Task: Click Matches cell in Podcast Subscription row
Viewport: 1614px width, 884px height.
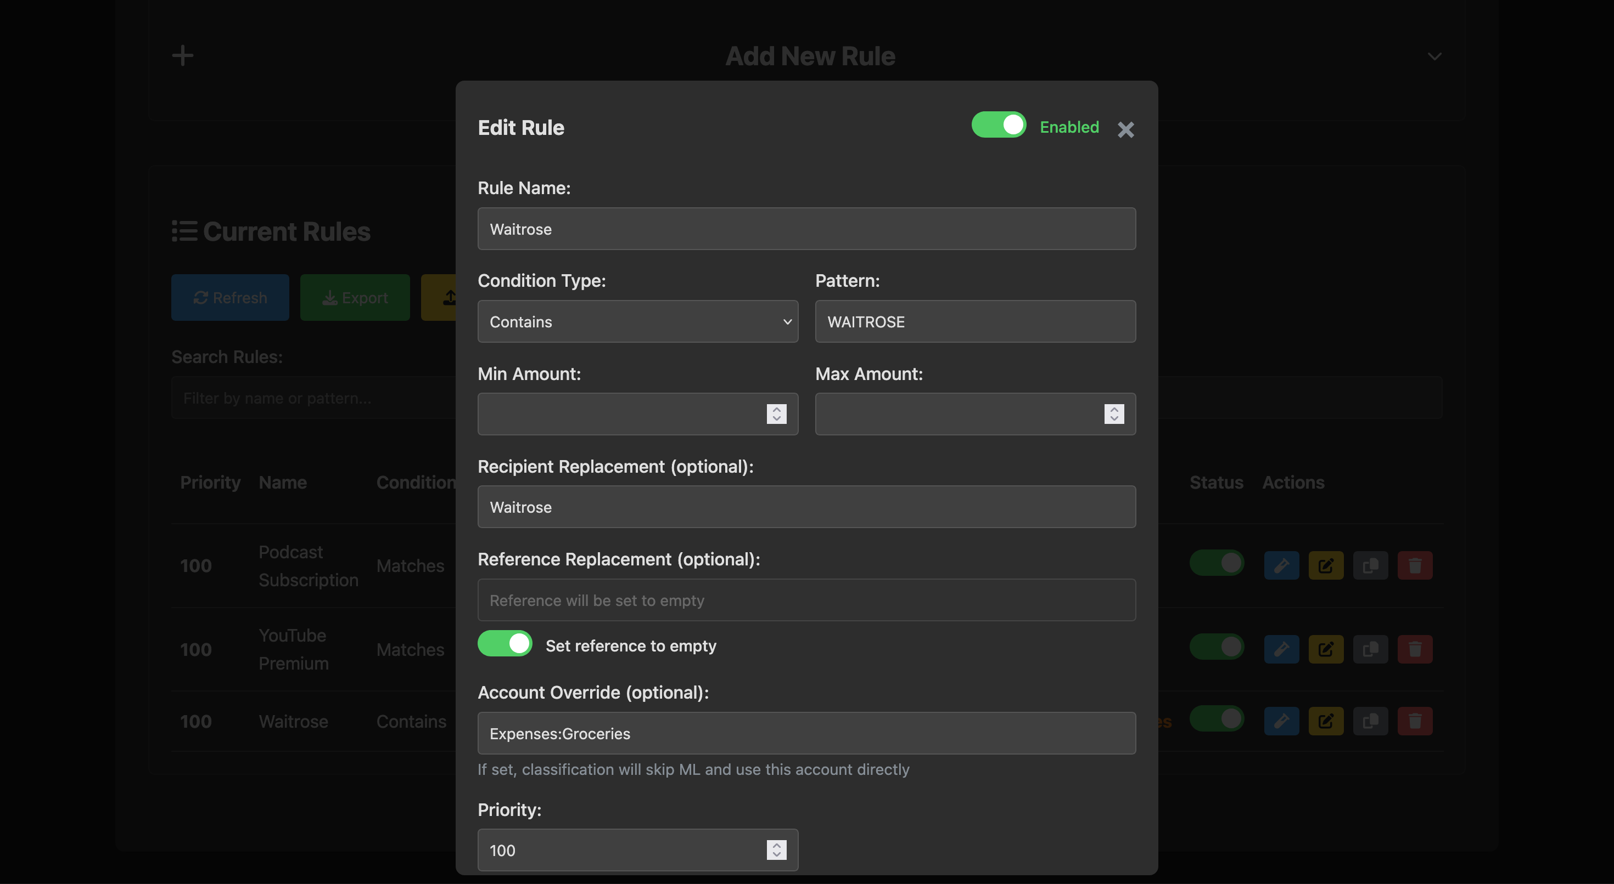Action: coord(411,566)
